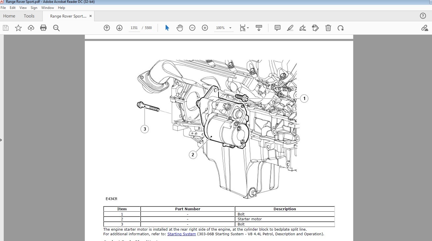Click the Starter motor description cell
Viewport: 432px width, 241px height.
pyautogui.click(x=285, y=219)
